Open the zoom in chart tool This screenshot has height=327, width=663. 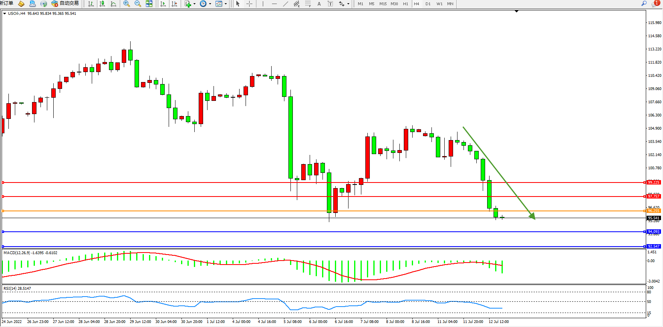click(x=127, y=4)
